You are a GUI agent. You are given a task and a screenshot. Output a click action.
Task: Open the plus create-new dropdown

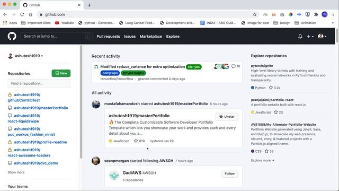click(310, 37)
